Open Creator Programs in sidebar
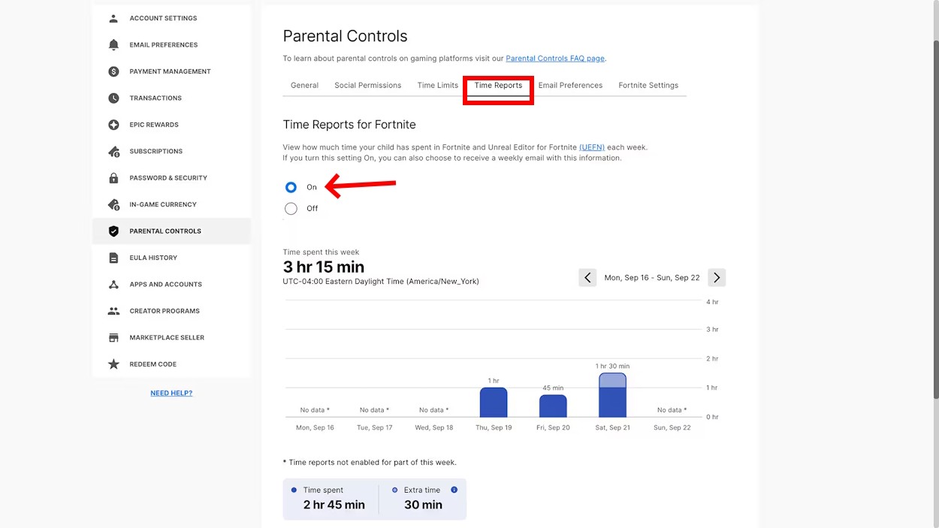The width and height of the screenshot is (939, 528). coord(172,311)
